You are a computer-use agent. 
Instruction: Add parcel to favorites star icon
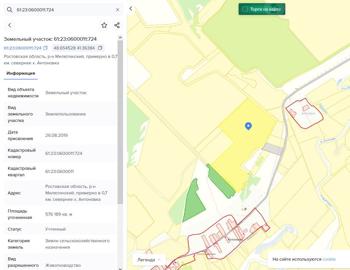(x=104, y=25)
